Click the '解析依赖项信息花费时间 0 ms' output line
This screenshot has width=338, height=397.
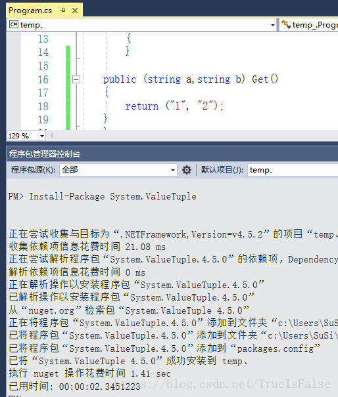[77, 272]
